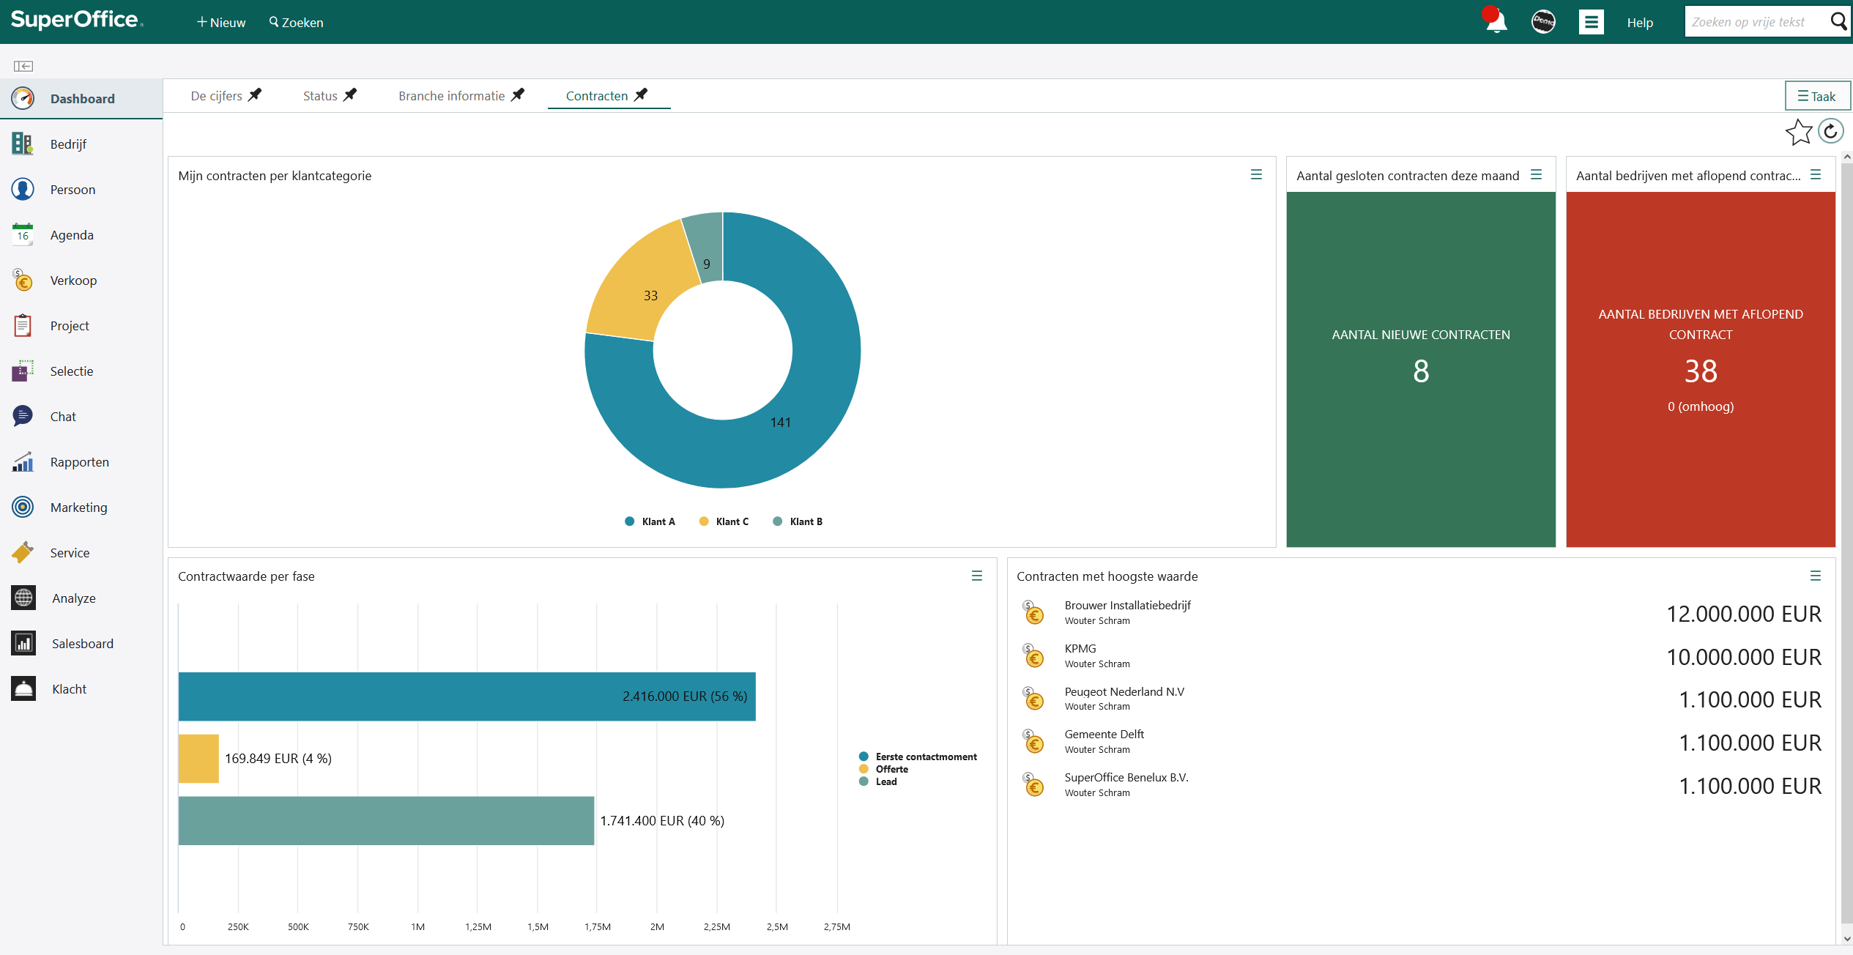The width and height of the screenshot is (1853, 955).
Task: Open the Aantal gesloten contracten tile menu
Action: [1536, 174]
